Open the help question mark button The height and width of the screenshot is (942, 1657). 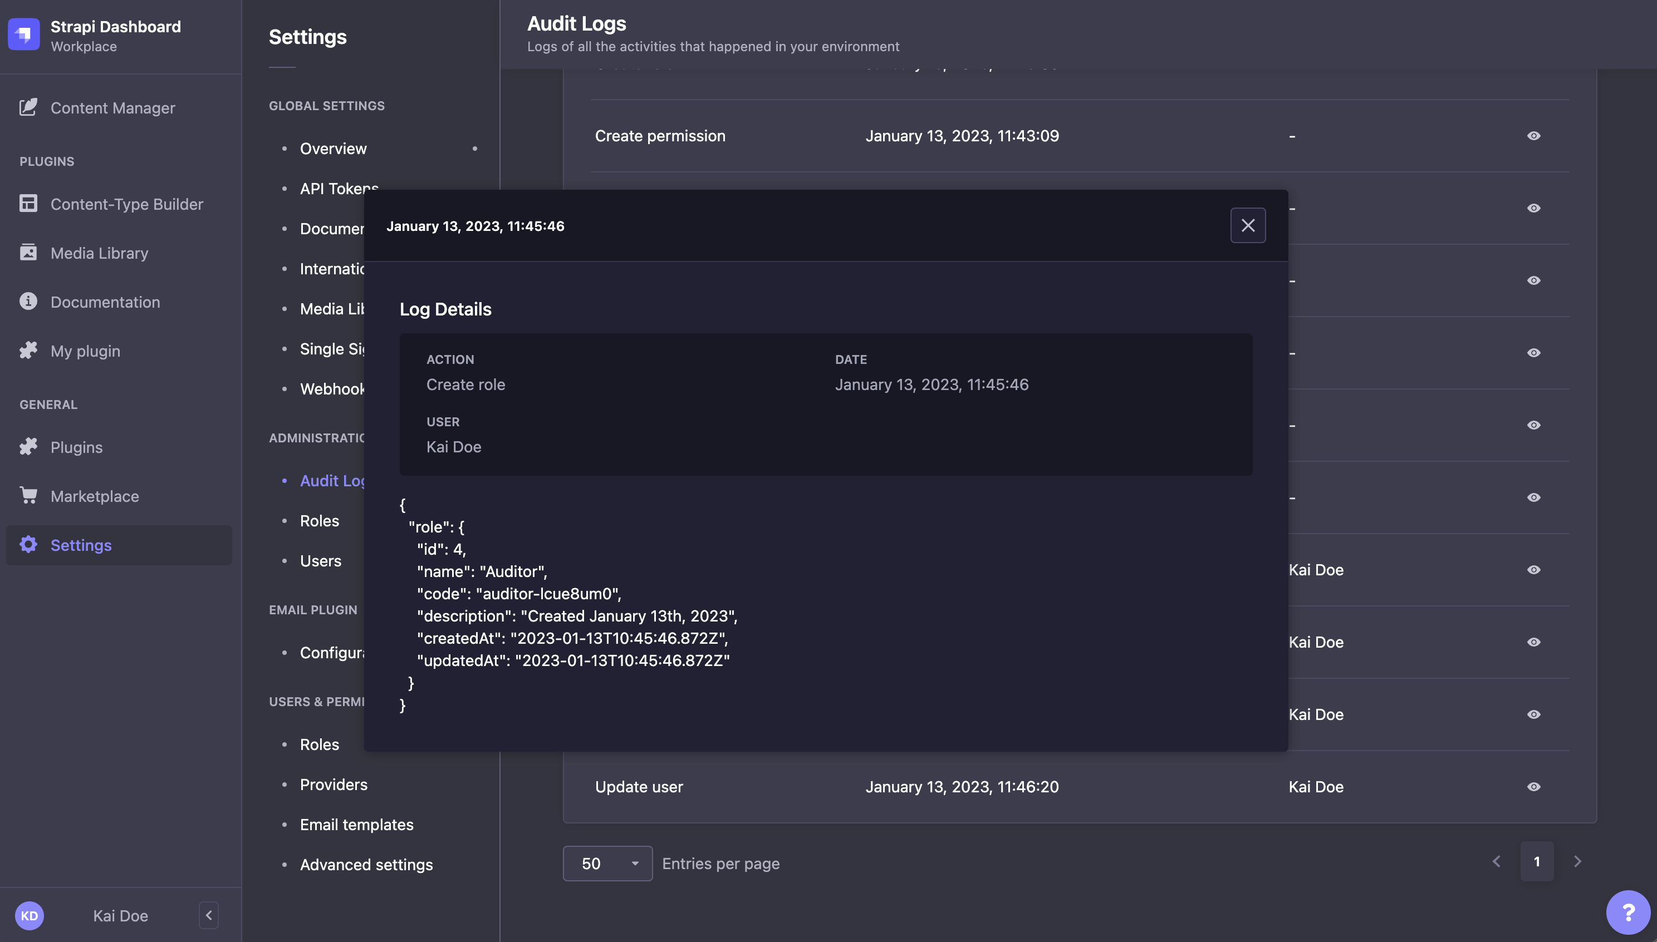point(1628,911)
